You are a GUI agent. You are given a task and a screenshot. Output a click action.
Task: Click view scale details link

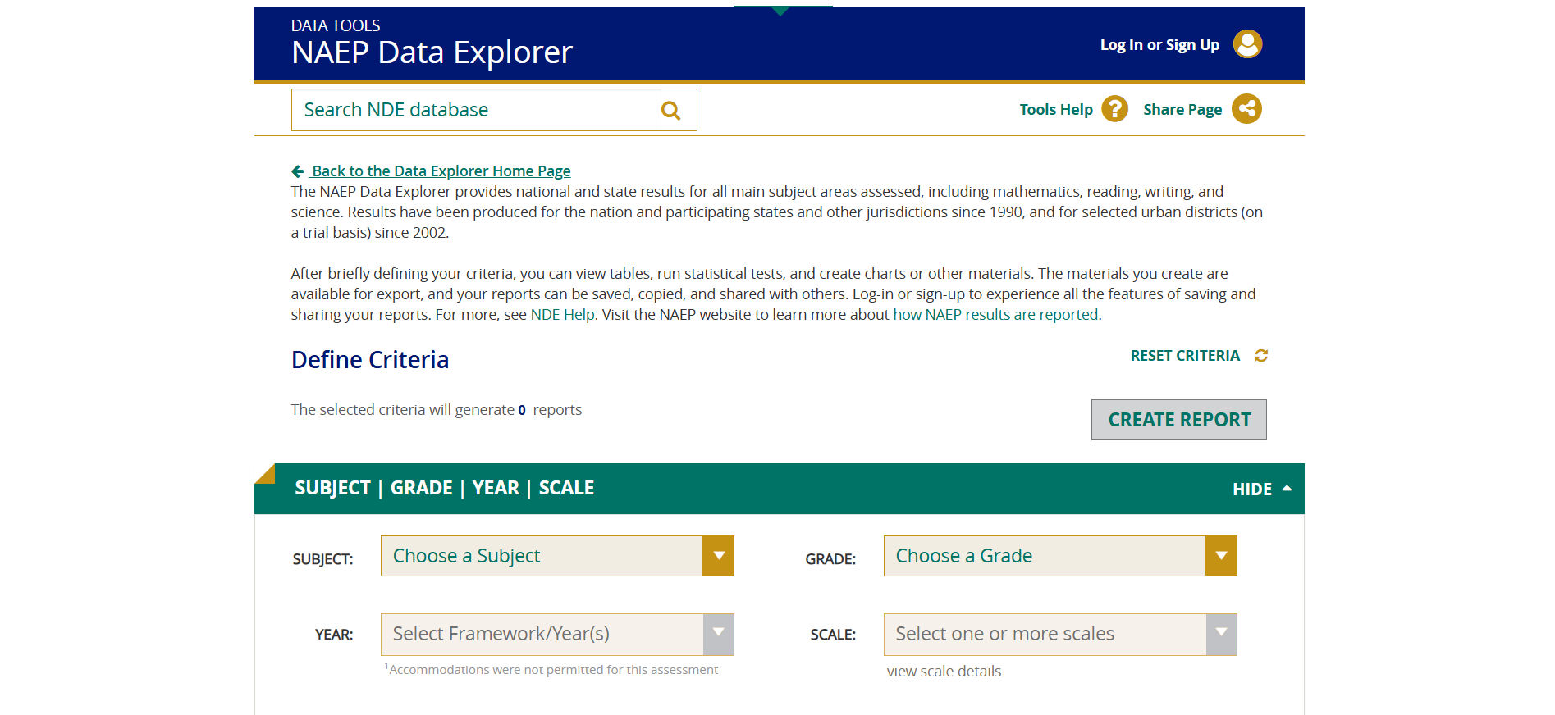click(x=944, y=672)
